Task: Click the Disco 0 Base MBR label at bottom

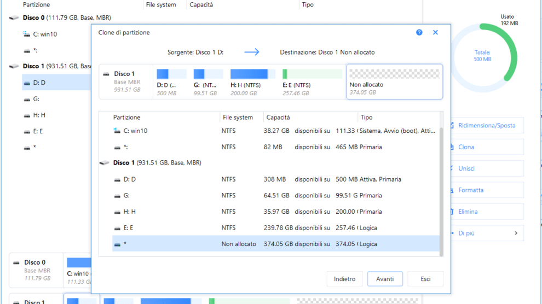Action: (37, 271)
